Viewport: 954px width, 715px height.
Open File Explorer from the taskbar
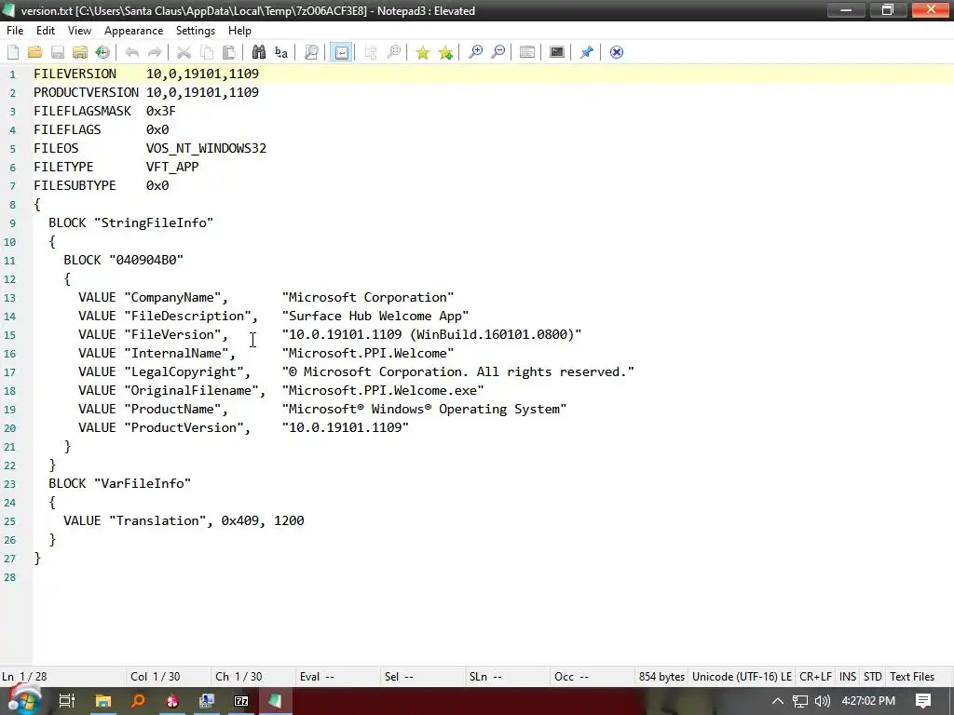pyautogui.click(x=102, y=701)
